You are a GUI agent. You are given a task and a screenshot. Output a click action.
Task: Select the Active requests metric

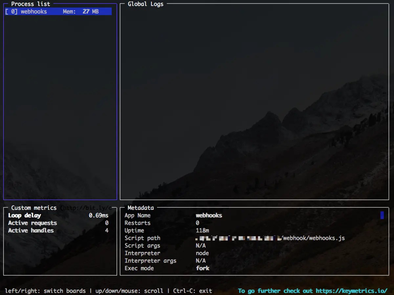pos(32,223)
